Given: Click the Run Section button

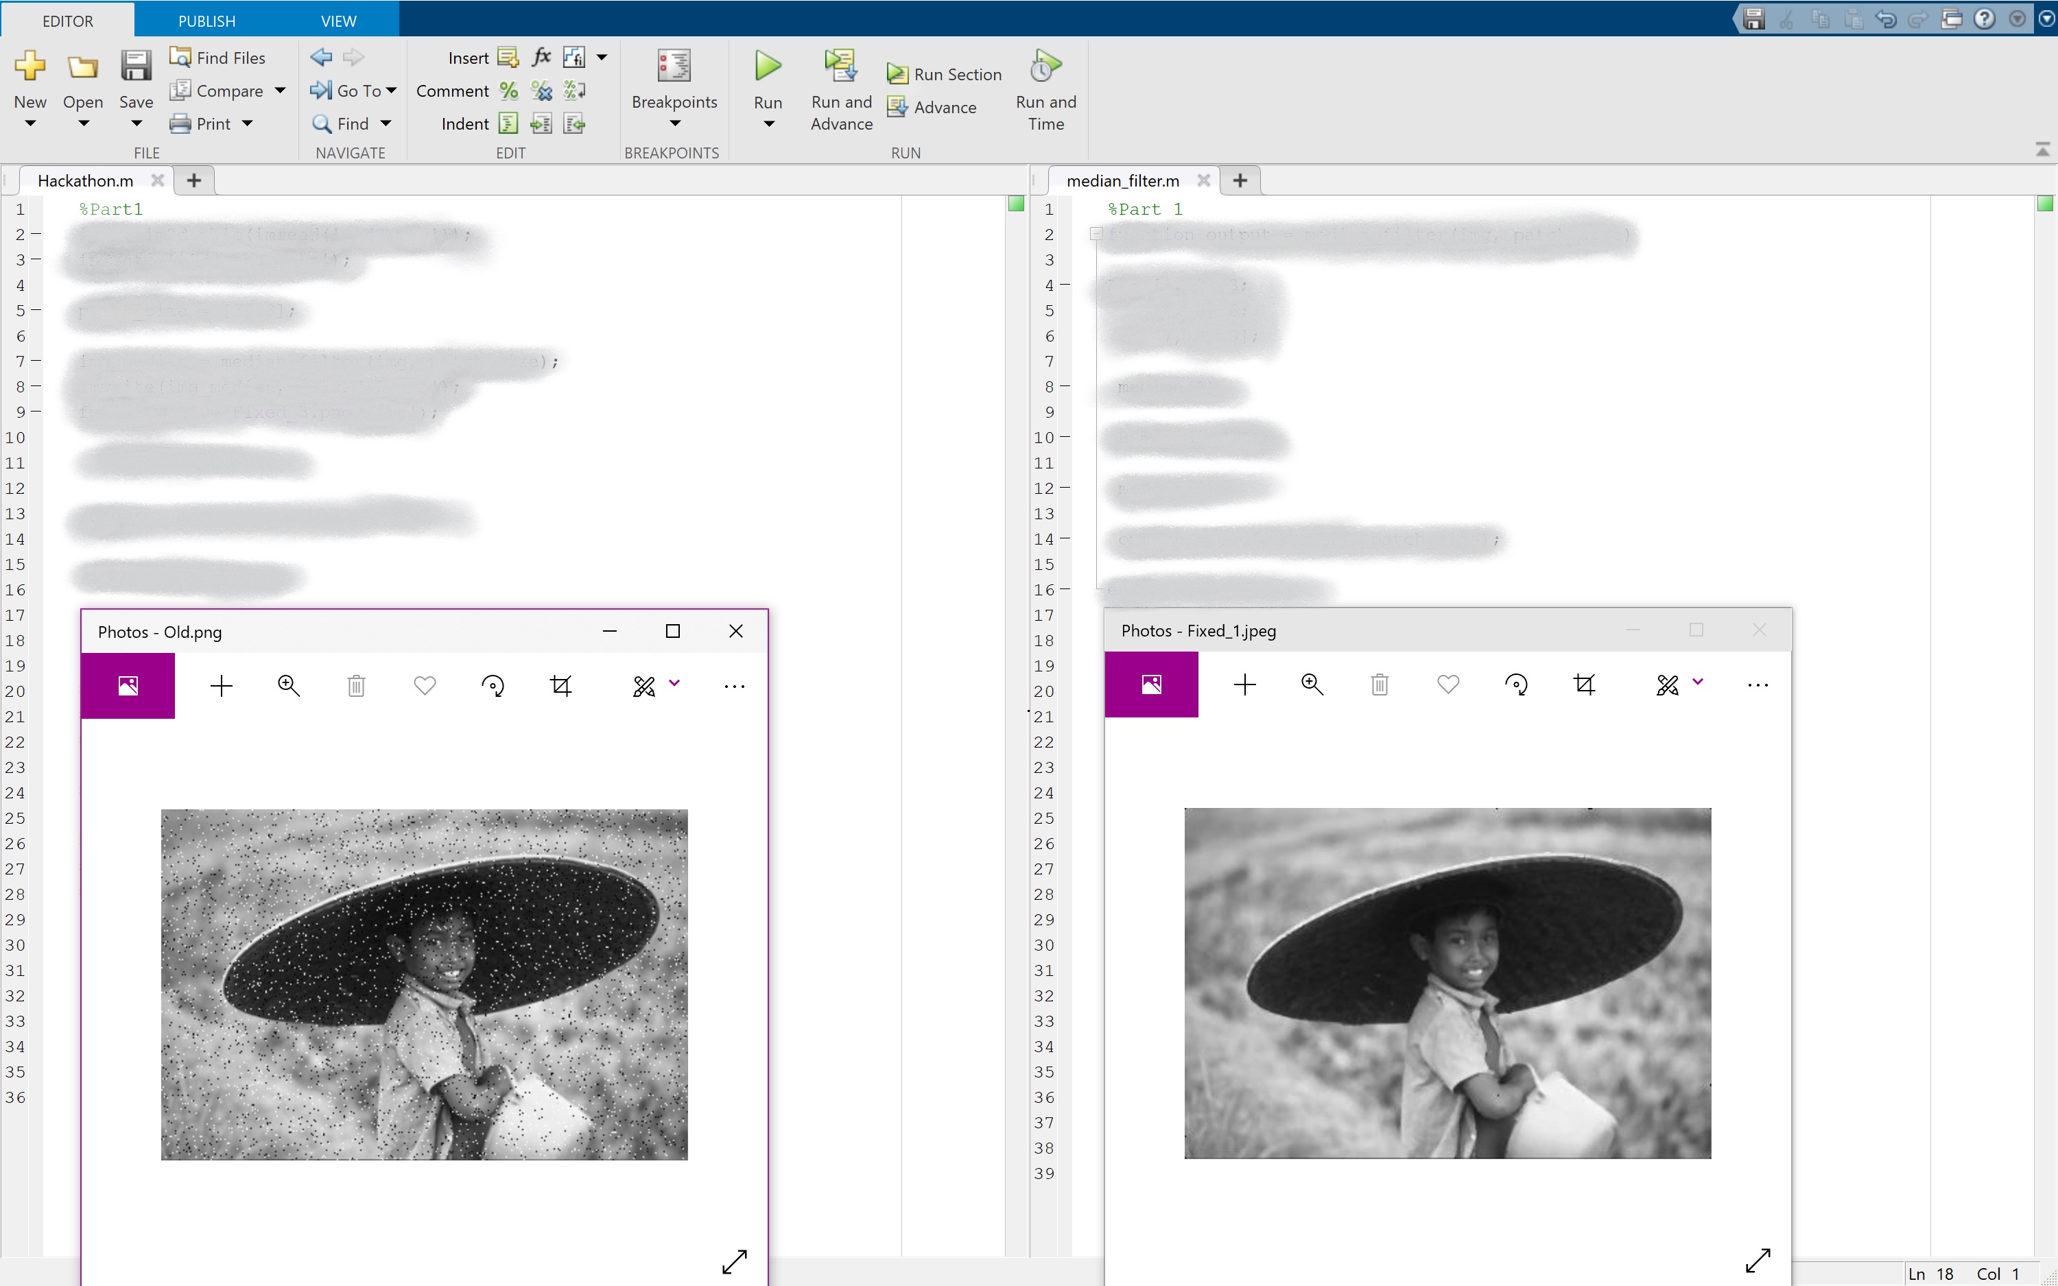Looking at the screenshot, I should 944,74.
